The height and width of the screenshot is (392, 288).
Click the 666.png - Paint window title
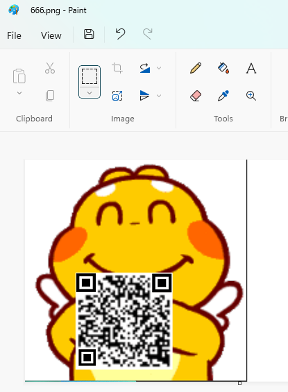coord(58,10)
